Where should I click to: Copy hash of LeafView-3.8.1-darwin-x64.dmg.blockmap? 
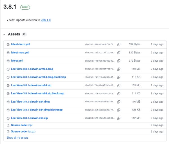tap(119, 110)
